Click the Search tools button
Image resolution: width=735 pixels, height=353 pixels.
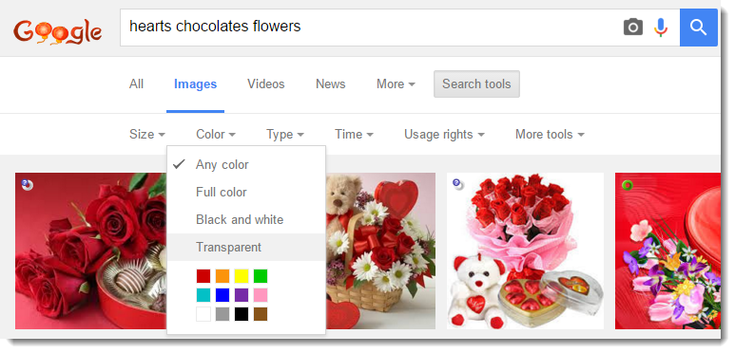tap(476, 84)
